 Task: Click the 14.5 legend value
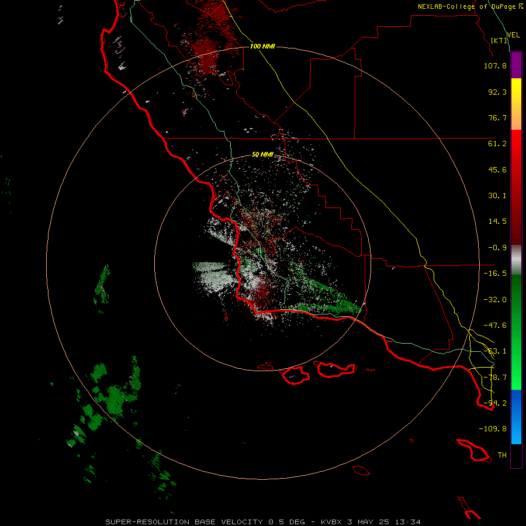(497, 222)
